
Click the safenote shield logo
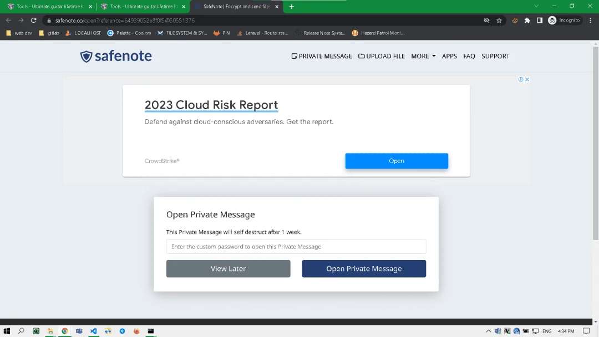tap(116, 56)
